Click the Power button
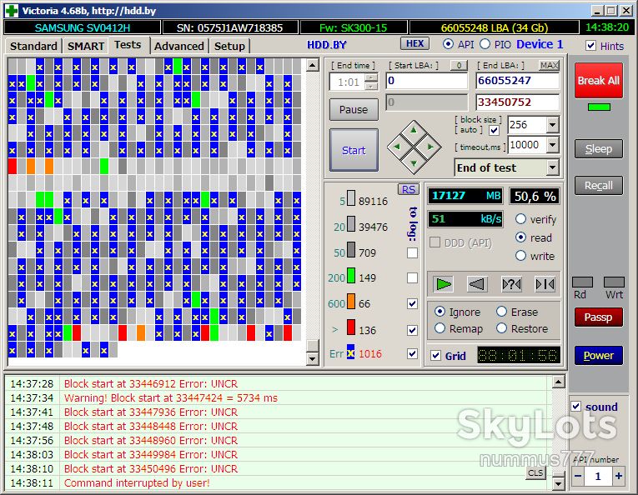Viewport: 638px width, 495px height. point(599,355)
